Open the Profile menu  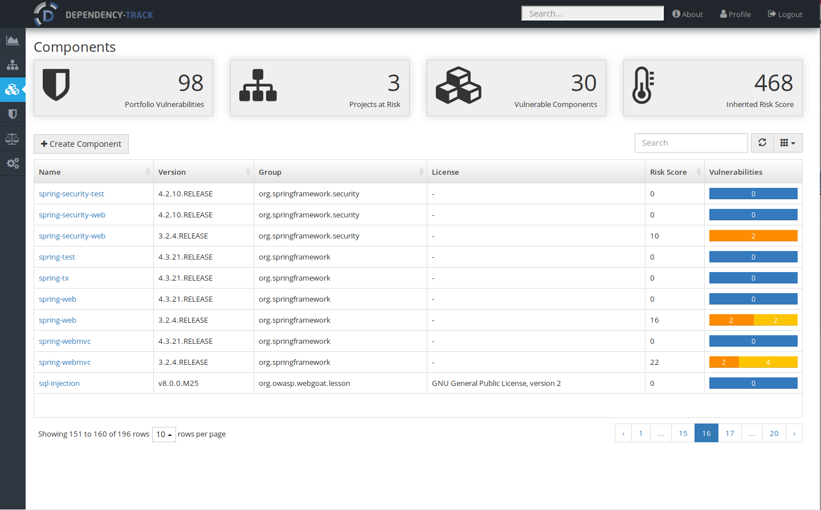click(x=736, y=14)
